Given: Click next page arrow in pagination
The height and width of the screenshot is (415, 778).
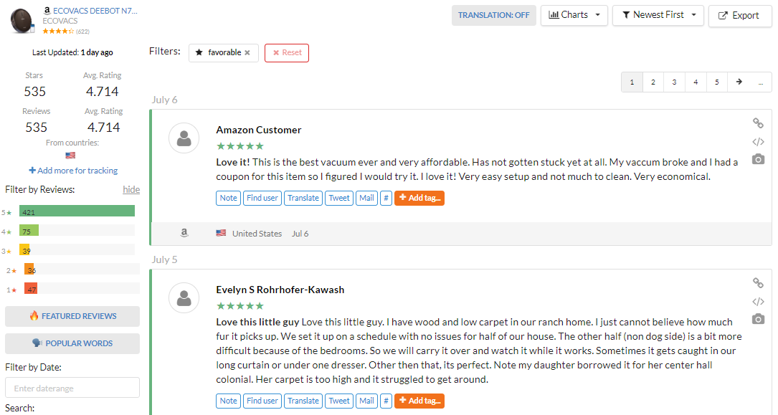Looking at the screenshot, I should tap(739, 82).
